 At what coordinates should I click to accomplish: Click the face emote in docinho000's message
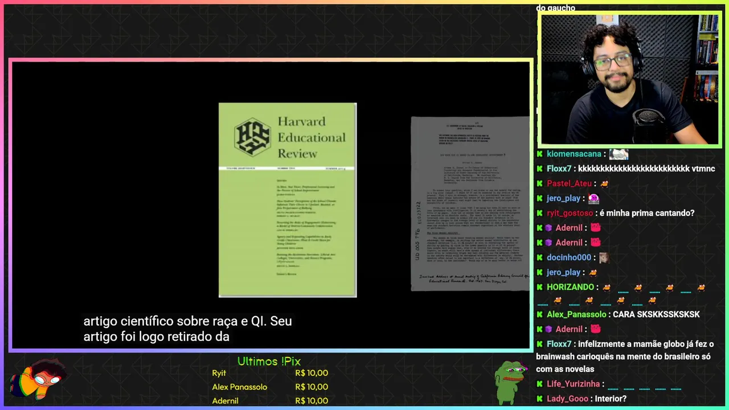pos(604,257)
